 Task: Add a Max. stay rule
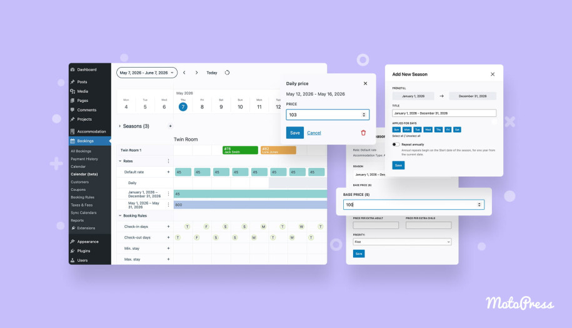tap(168, 259)
